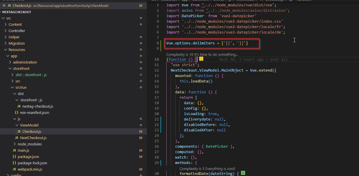Click 'disabledAfter: null' on line 23
The image size is (359, 176).
205,130
